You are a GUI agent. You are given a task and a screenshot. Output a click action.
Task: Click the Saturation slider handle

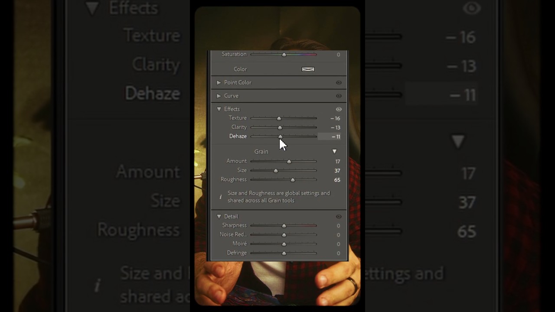284,55
